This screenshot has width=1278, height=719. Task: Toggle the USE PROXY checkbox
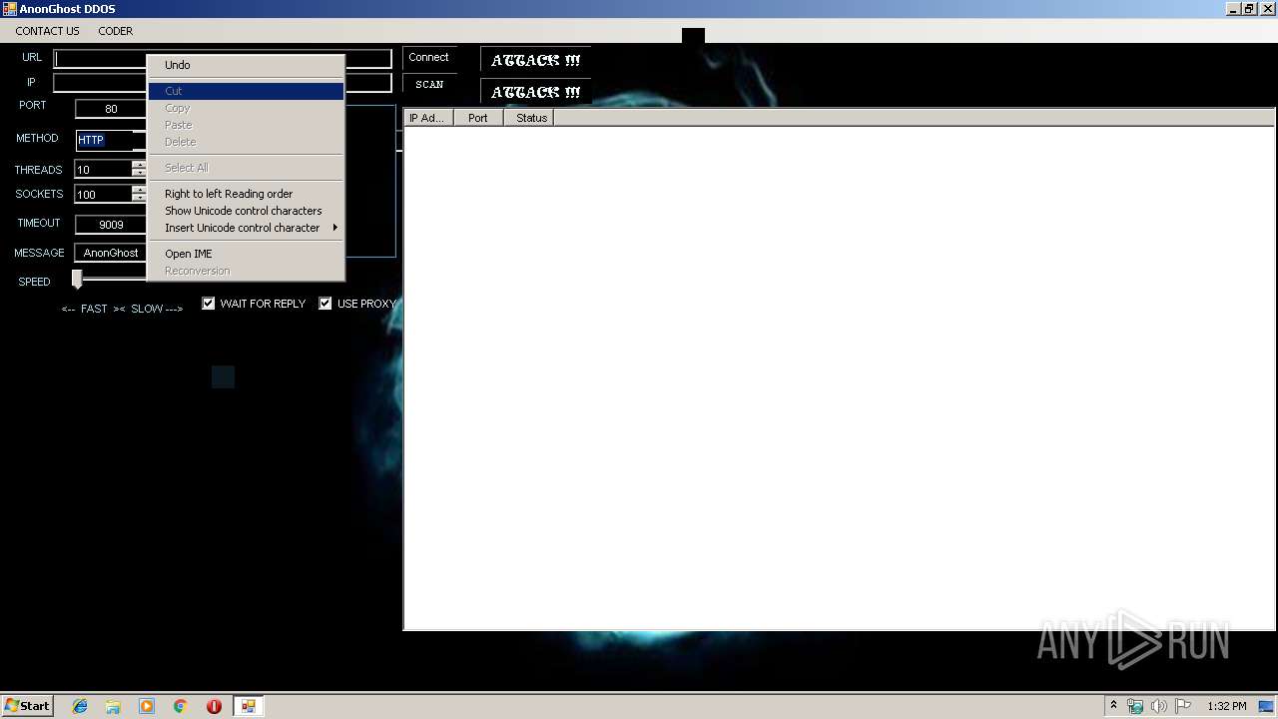coord(325,304)
